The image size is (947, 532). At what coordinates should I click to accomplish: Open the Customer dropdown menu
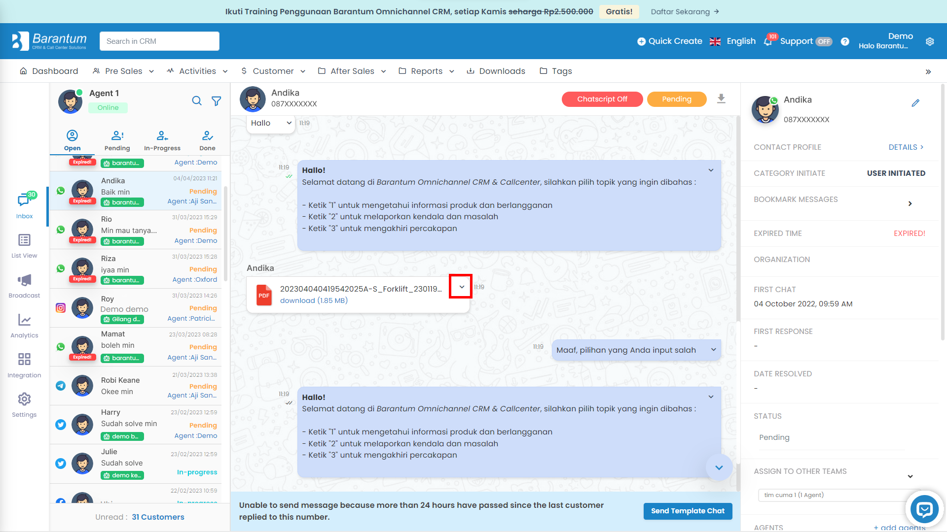point(273,71)
